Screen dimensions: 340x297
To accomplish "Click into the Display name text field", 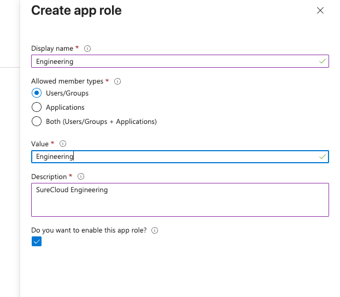I will coord(175,62).
